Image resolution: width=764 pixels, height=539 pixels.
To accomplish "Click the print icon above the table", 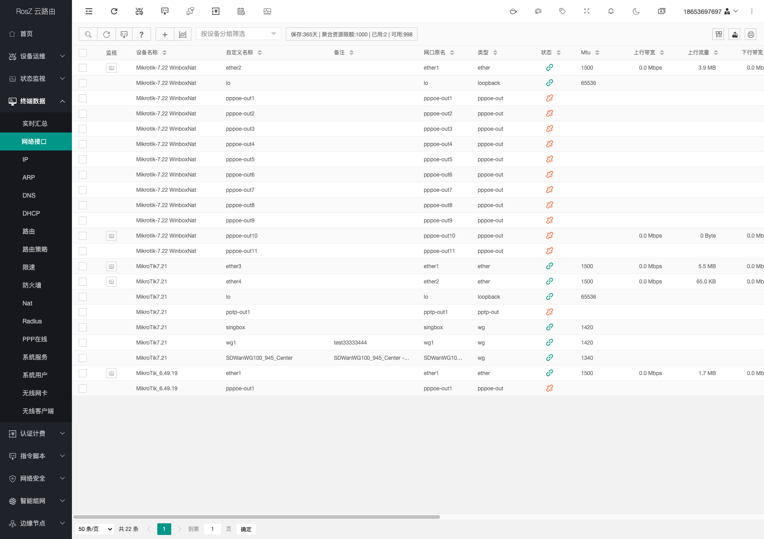I will coord(751,35).
